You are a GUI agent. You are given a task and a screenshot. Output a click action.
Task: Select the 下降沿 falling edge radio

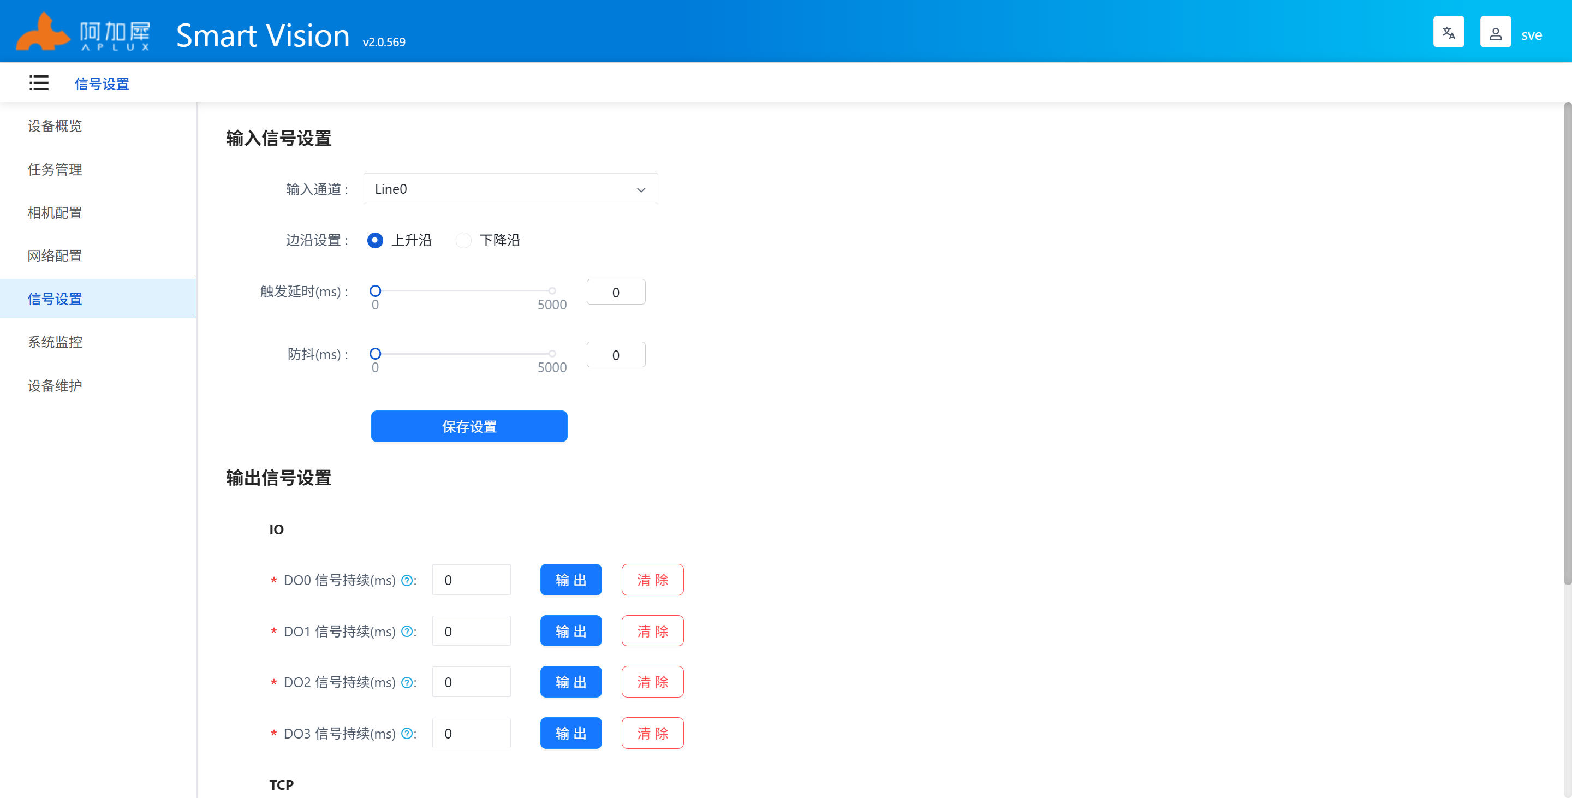pos(464,240)
